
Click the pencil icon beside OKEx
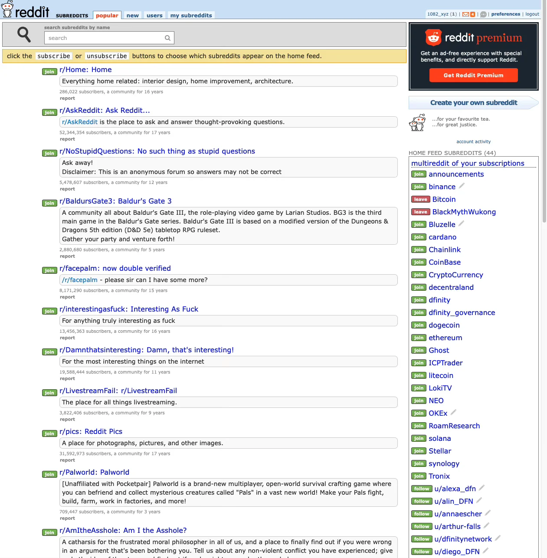click(x=453, y=413)
